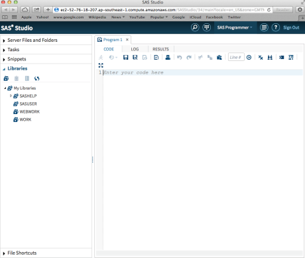
Task: Open the YouTube bookmark
Action: [137, 17]
